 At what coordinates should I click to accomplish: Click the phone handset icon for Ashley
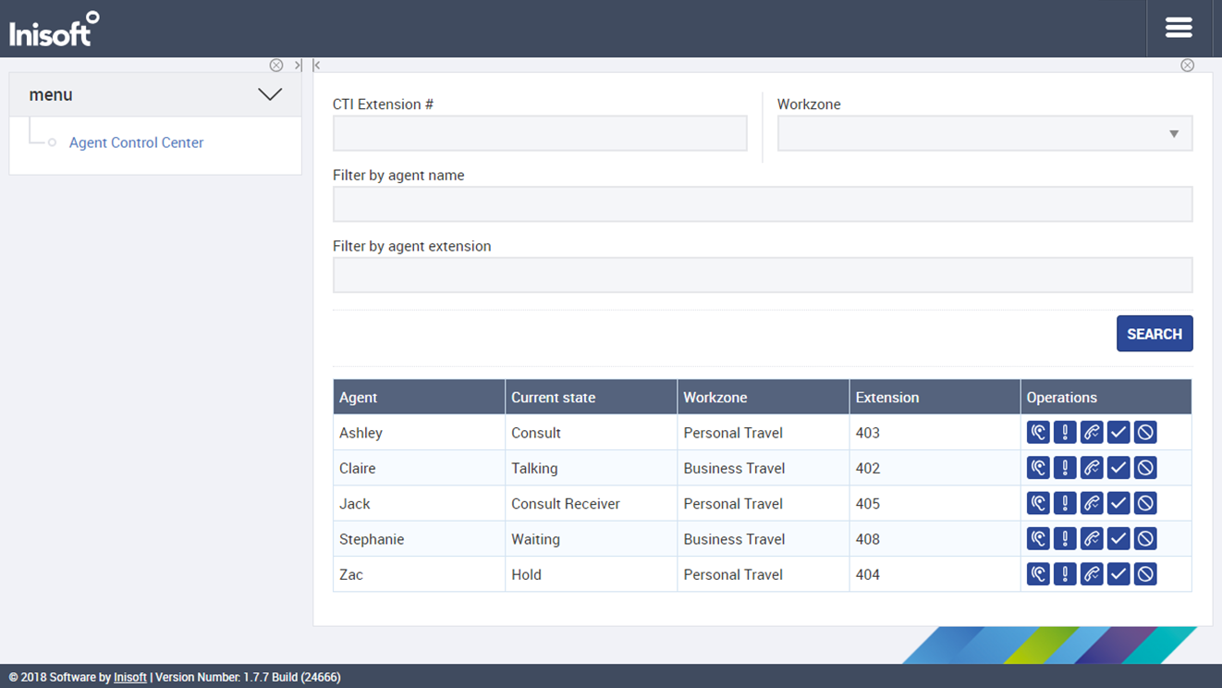pyautogui.click(x=1092, y=432)
